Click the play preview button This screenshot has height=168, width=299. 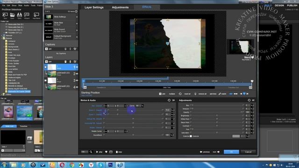[x=99, y=152]
